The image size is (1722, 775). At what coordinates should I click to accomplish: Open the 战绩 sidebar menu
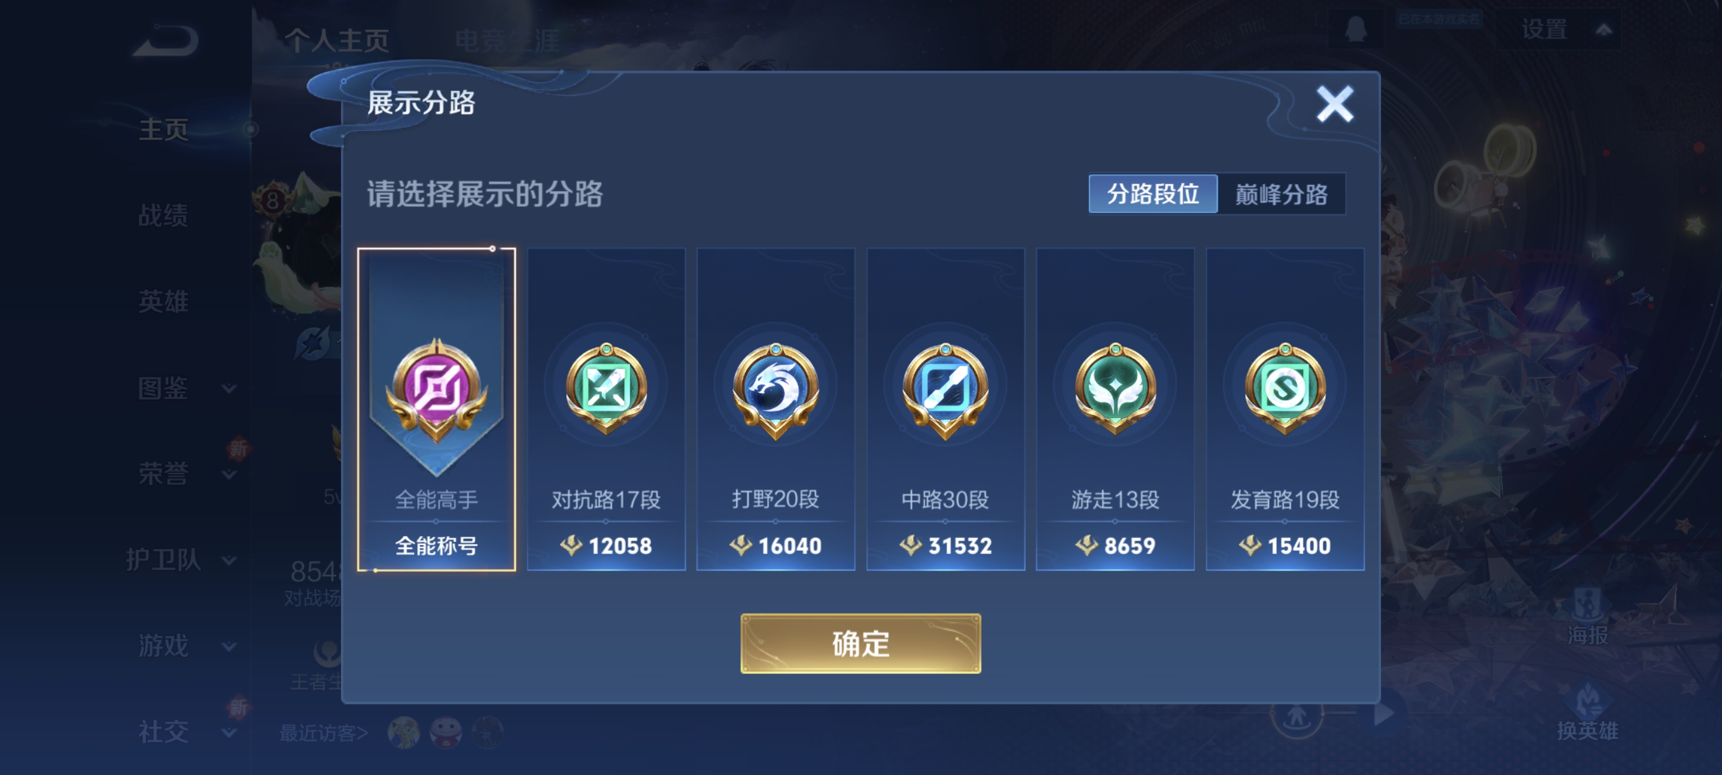(163, 215)
